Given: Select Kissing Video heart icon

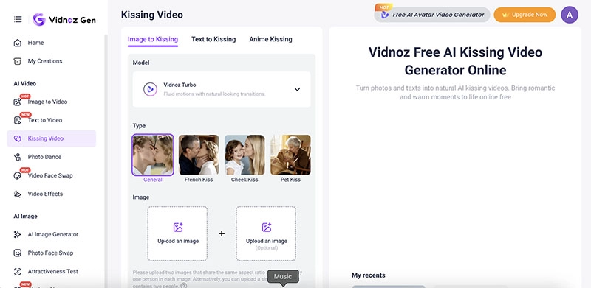Looking at the screenshot, I should [17, 138].
